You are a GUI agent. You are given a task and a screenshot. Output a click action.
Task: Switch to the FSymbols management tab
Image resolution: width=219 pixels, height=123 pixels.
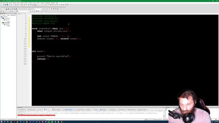click(x=13, y=15)
